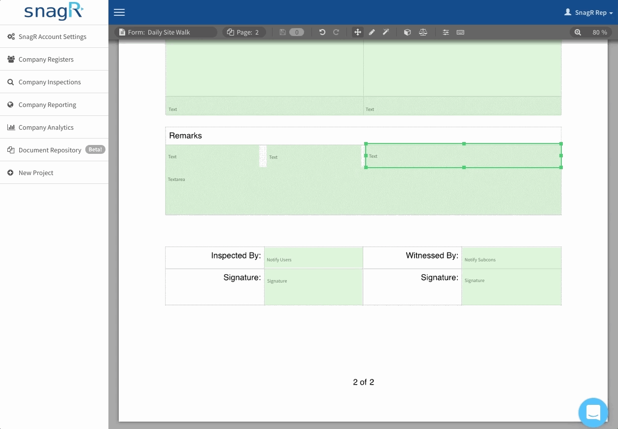The image size is (618, 429).
Task: Click the bar chart icon beside Company Analytics
Action: [x=11, y=127]
